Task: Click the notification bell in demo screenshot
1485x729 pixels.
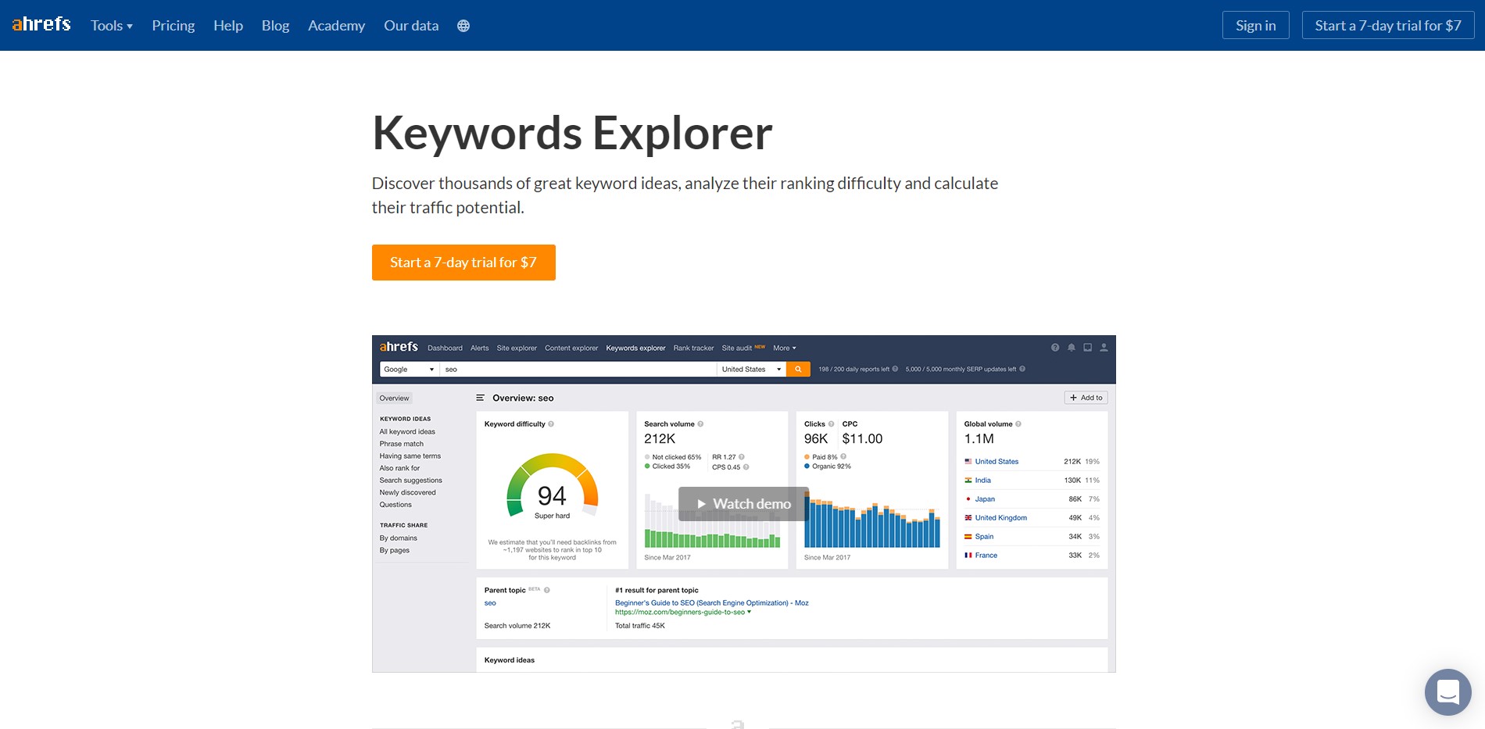Action: (1071, 348)
